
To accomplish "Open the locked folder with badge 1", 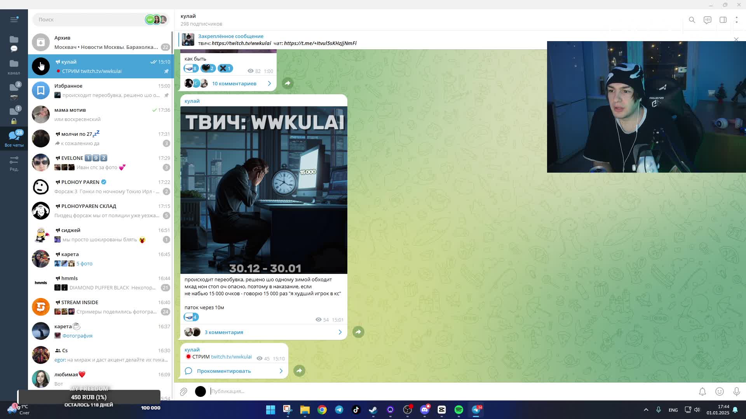I will (x=14, y=115).
